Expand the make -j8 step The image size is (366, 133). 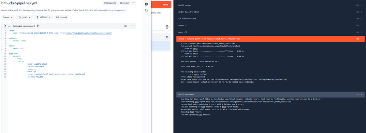[x=270, y=32]
